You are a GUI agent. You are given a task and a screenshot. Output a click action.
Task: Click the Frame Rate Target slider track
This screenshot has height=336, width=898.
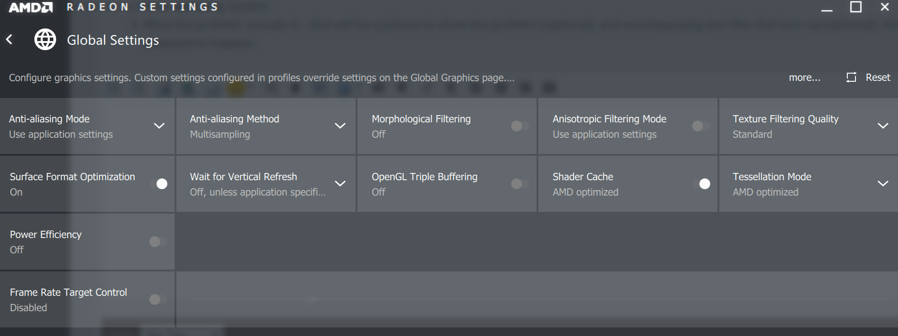point(452,299)
